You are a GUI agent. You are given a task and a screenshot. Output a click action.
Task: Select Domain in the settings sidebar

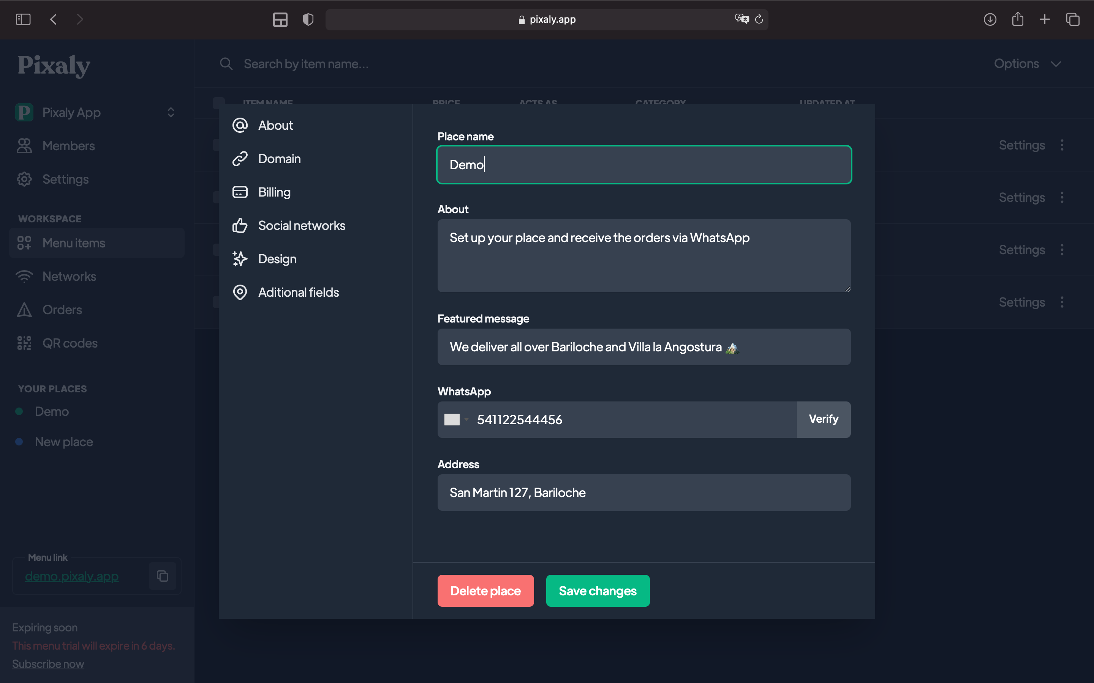(279, 159)
